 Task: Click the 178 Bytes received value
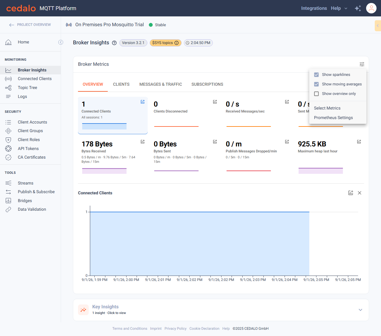coord(97,144)
